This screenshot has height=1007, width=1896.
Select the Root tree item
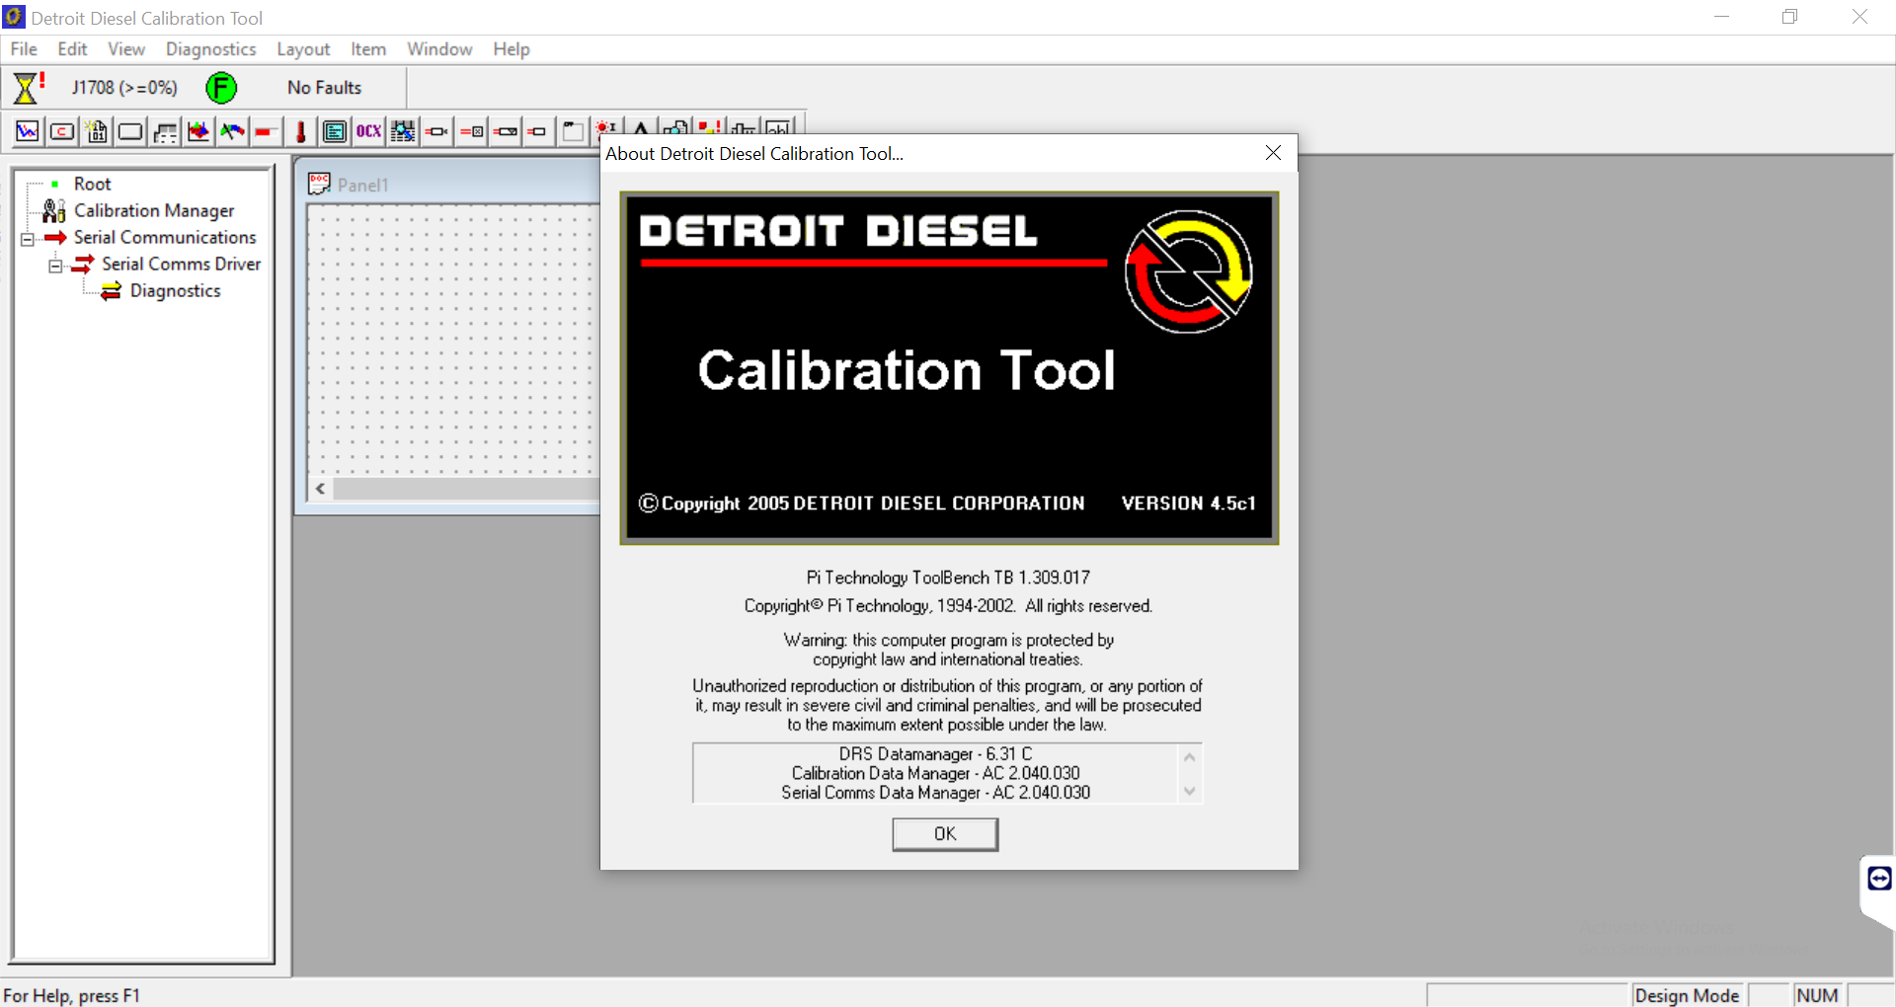click(x=92, y=184)
